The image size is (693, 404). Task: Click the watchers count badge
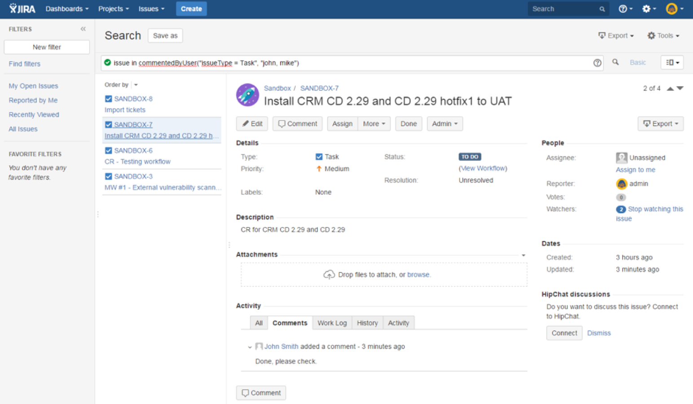click(x=621, y=209)
